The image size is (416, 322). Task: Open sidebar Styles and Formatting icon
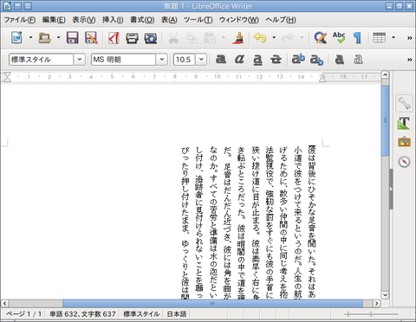[404, 123]
